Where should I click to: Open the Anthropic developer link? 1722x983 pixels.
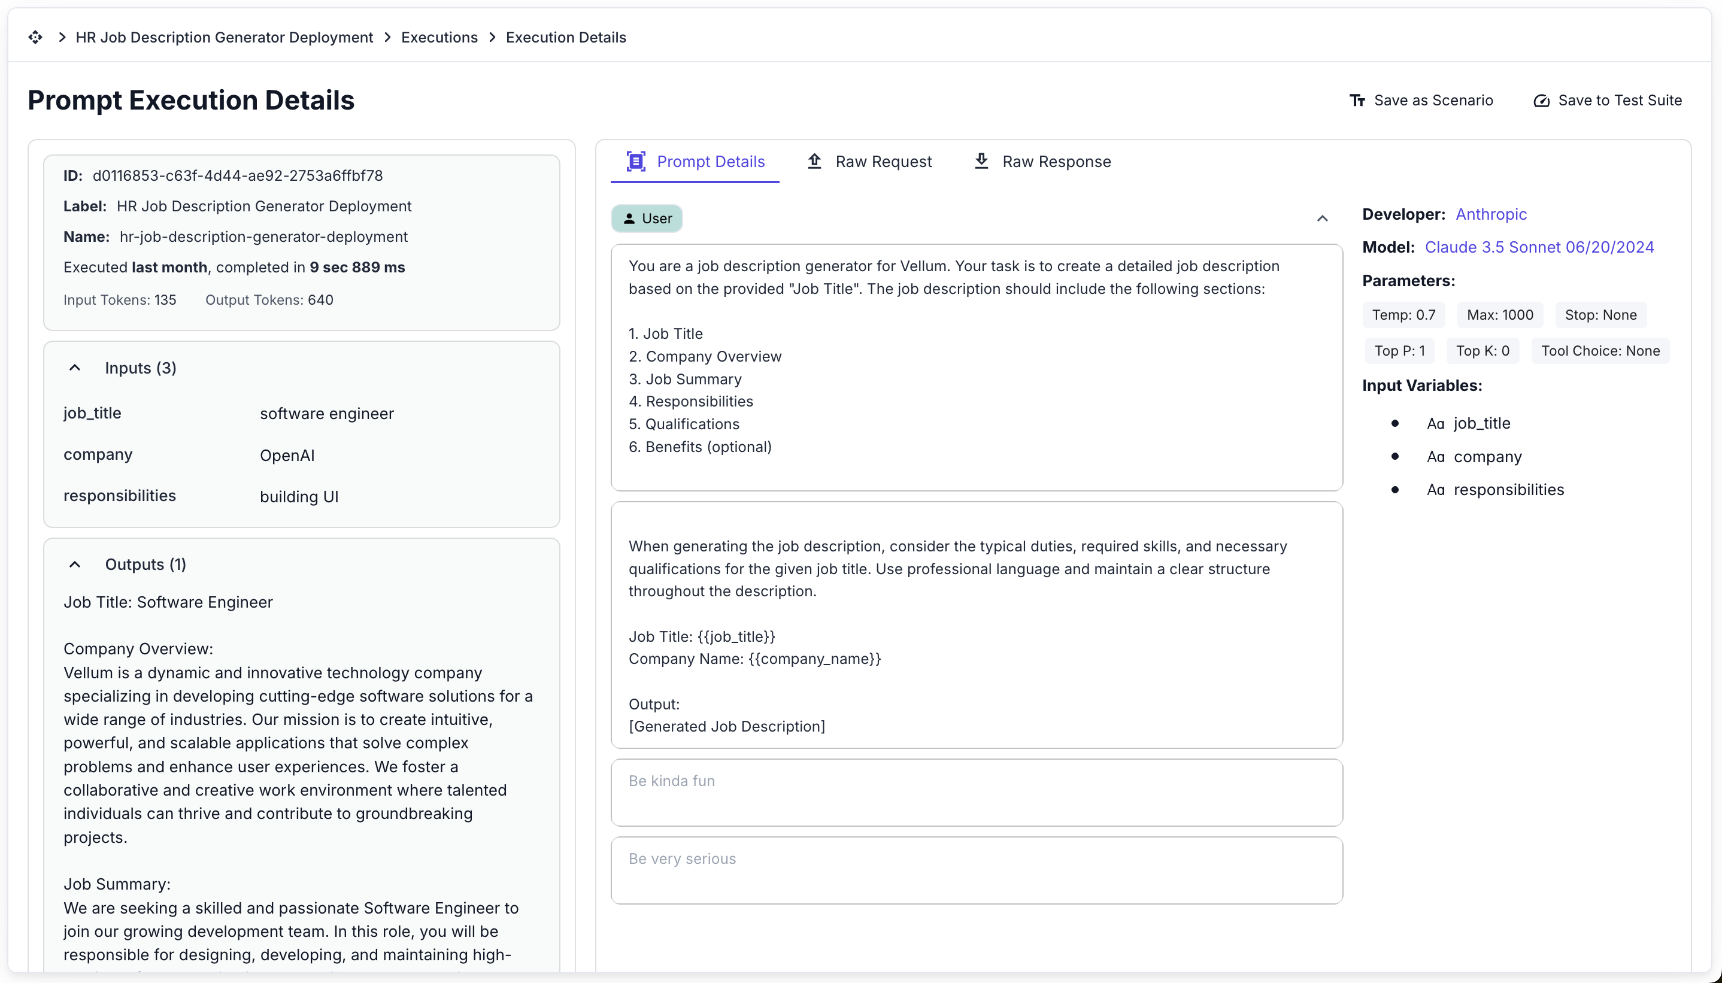point(1490,214)
